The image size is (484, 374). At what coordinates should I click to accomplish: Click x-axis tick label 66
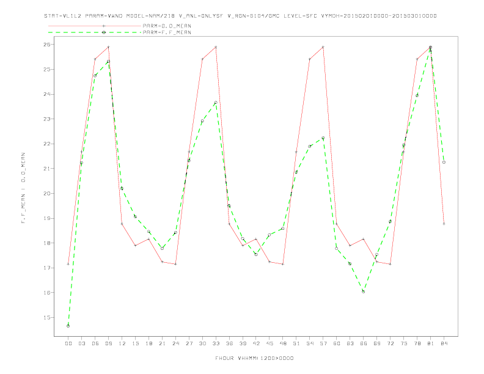click(x=364, y=343)
